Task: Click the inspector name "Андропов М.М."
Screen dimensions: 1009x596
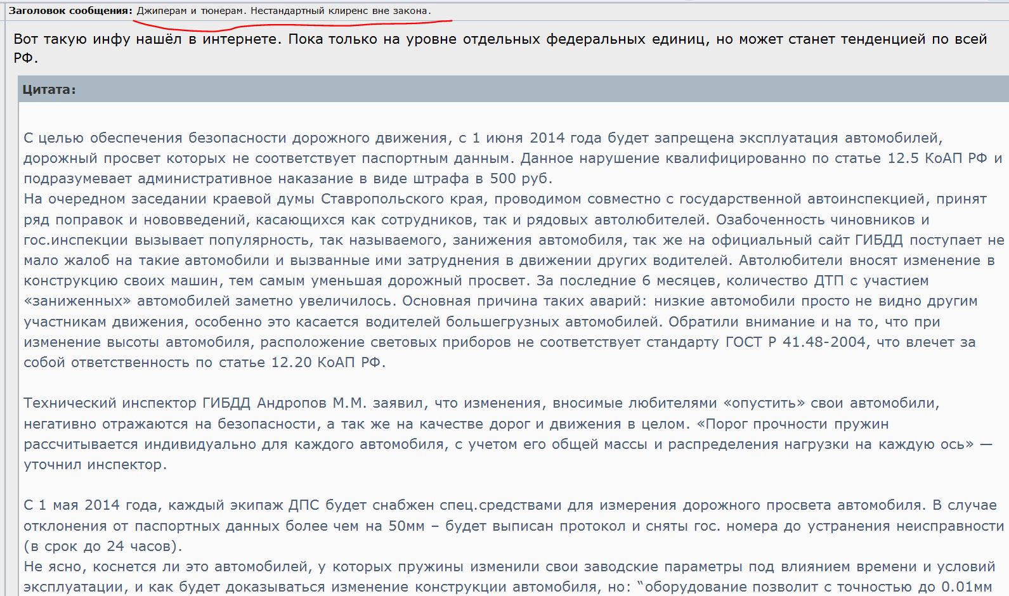Action: pyautogui.click(x=312, y=403)
